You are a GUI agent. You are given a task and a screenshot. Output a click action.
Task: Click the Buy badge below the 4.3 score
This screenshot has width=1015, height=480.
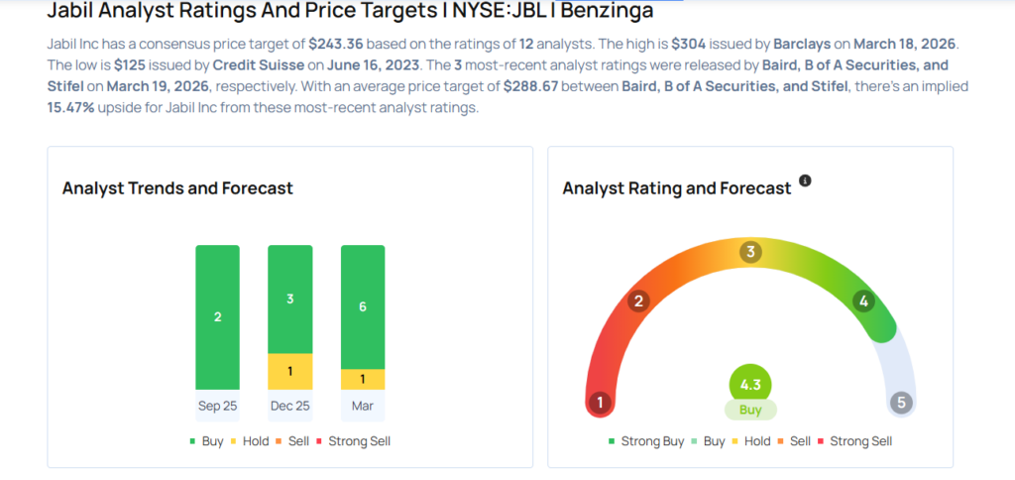[x=750, y=410]
